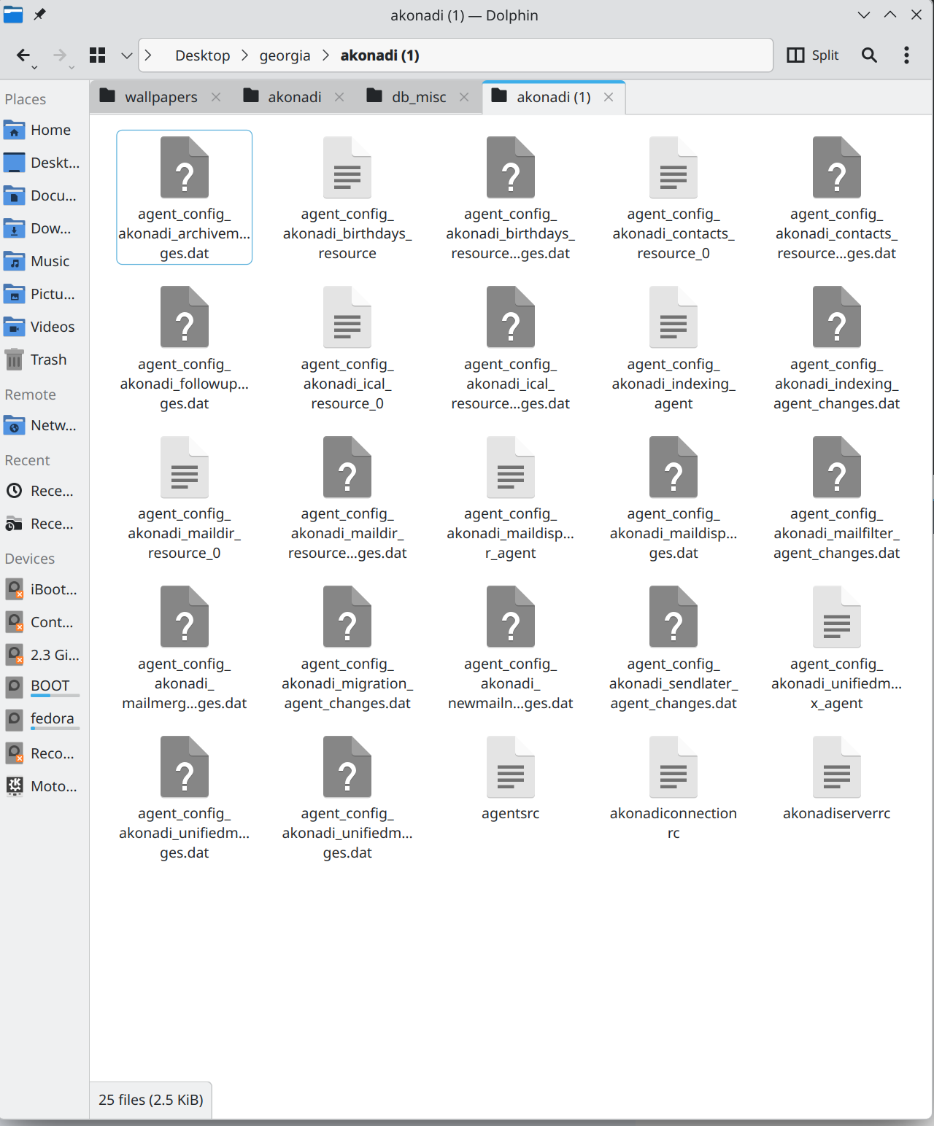Navigate to Desktop in the breadcrumb
The width and height of the screenshot is (934, 1126).
click(203, 55)
